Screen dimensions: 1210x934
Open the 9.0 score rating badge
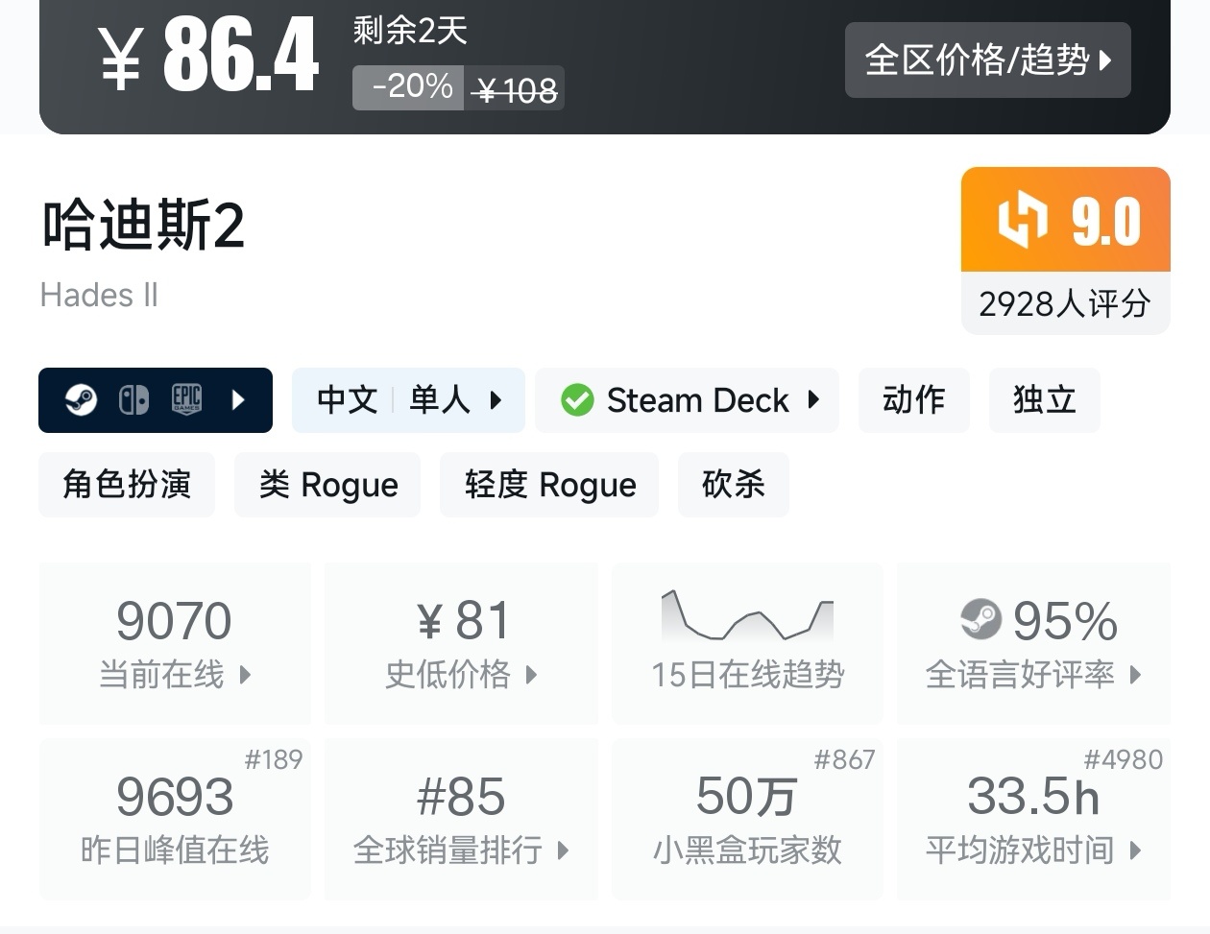click(x=1066, y=220)
